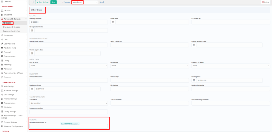
Task: Expand the Tax Office dropdown
Action: [69, 103]
